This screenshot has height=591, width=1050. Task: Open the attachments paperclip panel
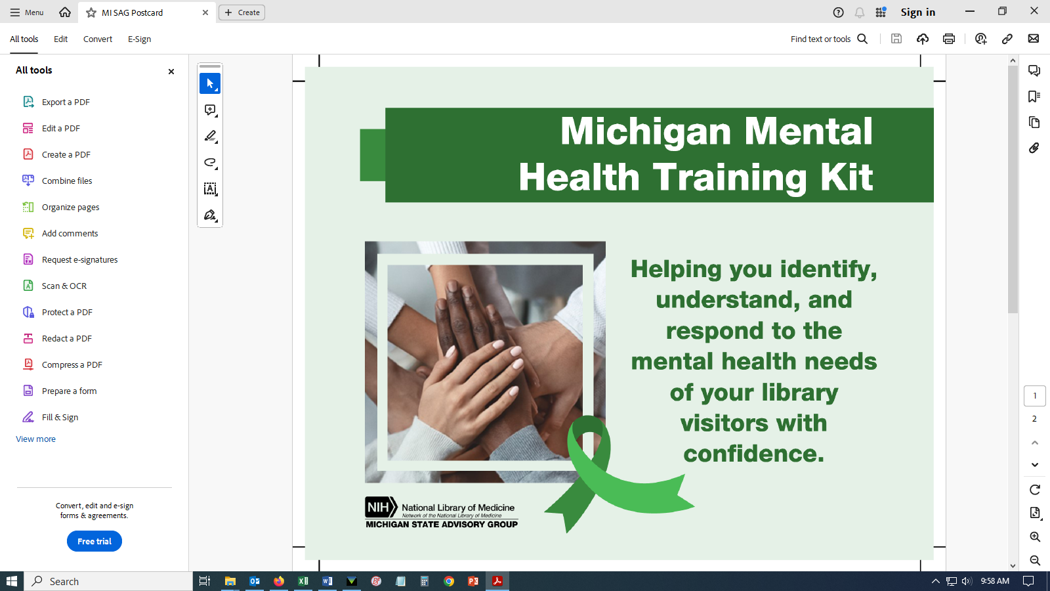(1034, 148)
